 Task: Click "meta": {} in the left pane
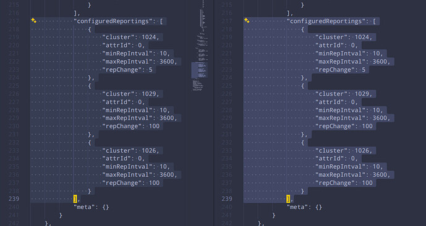point(92,208)
